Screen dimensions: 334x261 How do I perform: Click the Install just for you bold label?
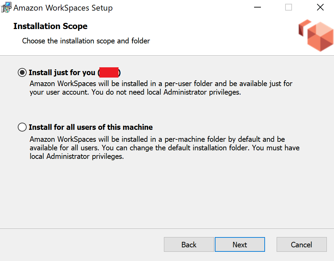[x=62, y=72]
